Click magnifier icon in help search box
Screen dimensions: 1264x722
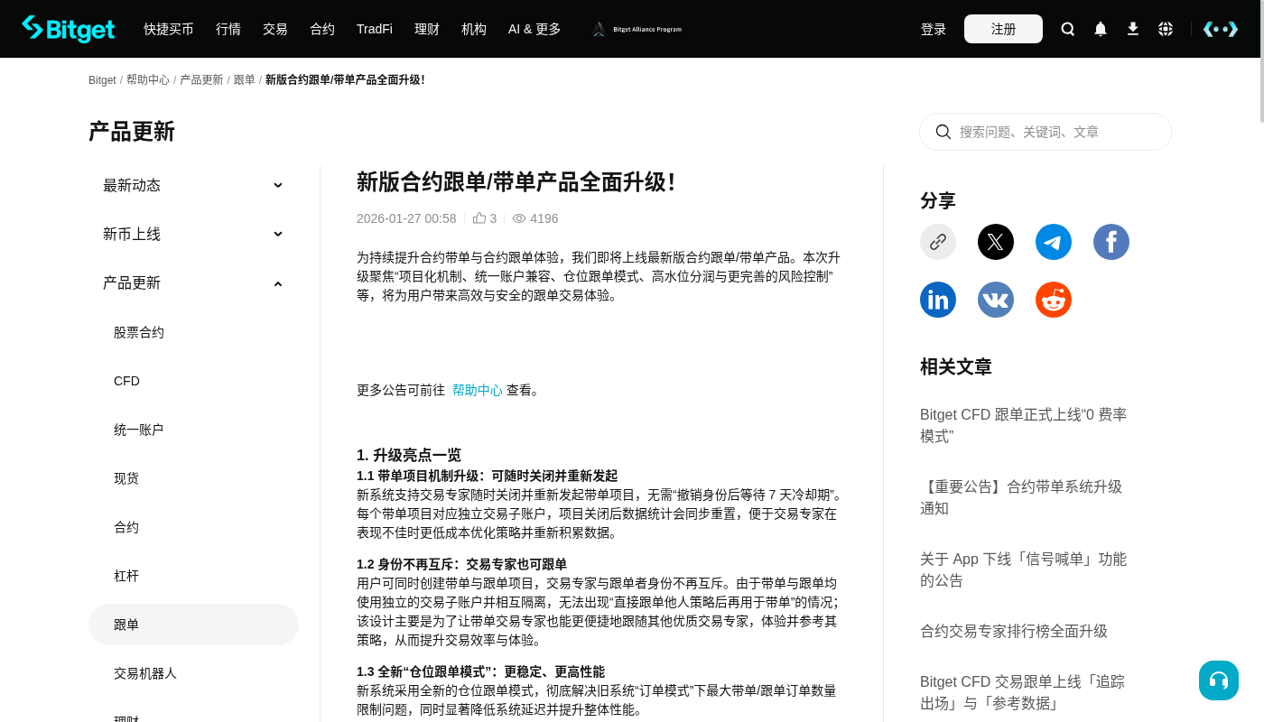click(943, 132)
